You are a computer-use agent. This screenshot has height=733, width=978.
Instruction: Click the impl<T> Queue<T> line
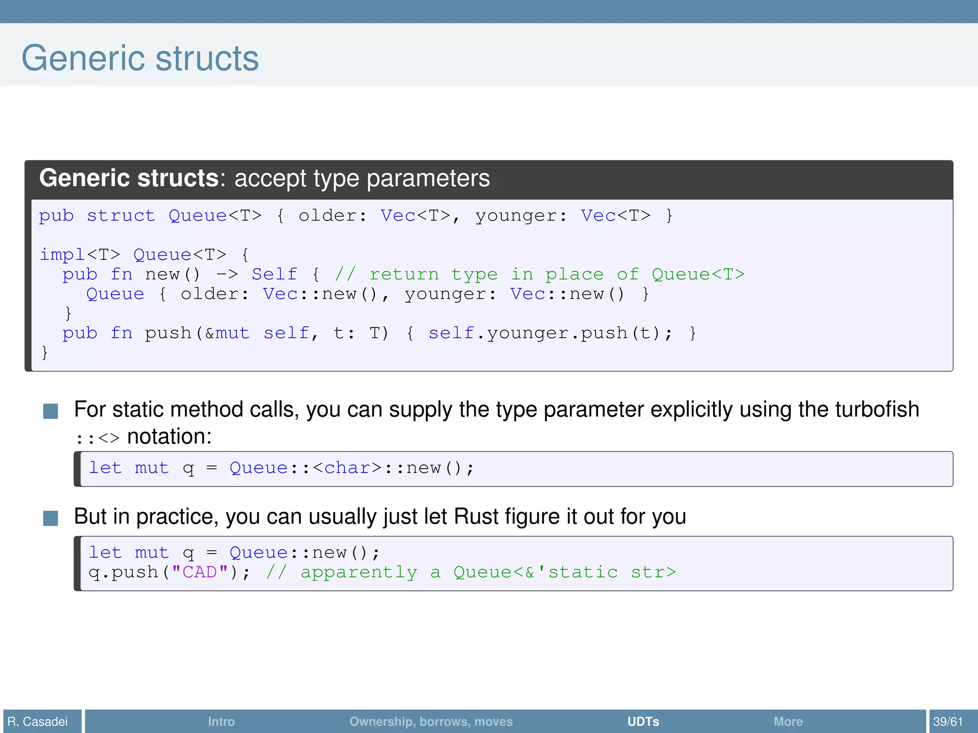tap(144, 255)
